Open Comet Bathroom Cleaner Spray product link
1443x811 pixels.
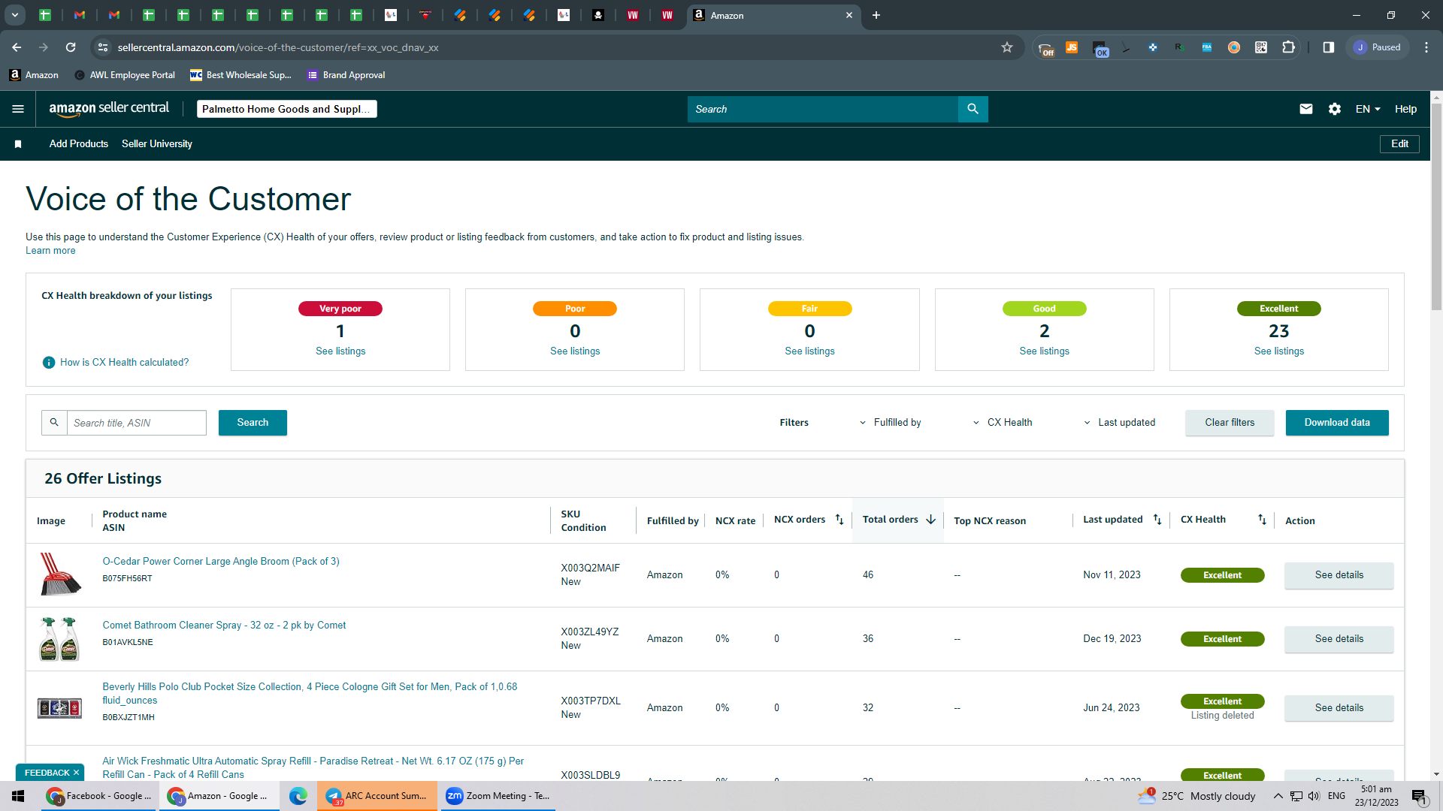coord(224,626)
